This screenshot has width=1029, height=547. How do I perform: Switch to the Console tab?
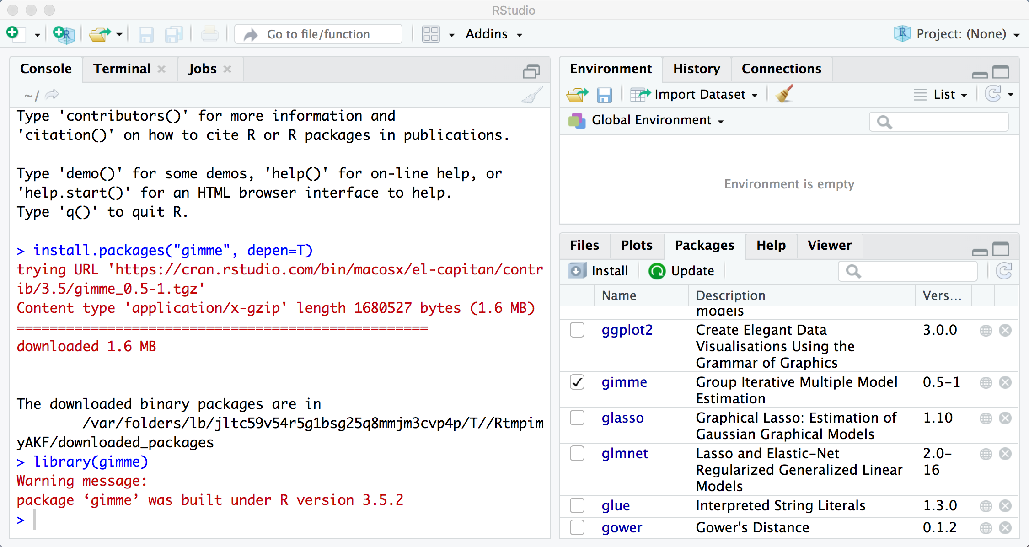pos(46,69)
